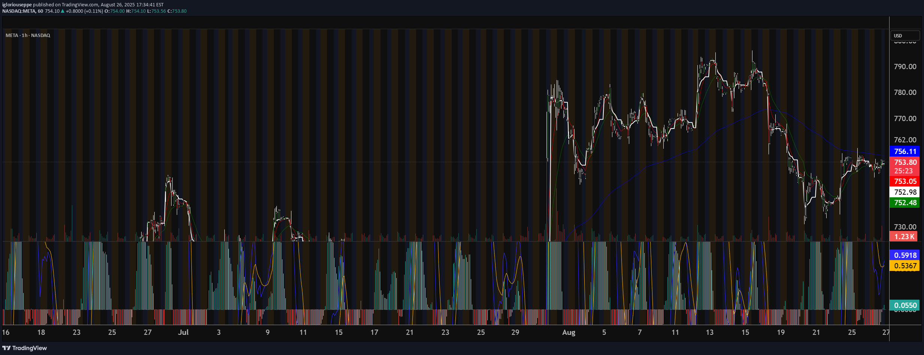
Task: Click the 9 date label on time axis
Action: (x=267, y=332)
